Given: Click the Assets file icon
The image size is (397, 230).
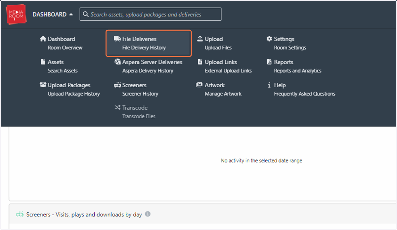Looking at the screenshot, I should [x=43, y=62].
